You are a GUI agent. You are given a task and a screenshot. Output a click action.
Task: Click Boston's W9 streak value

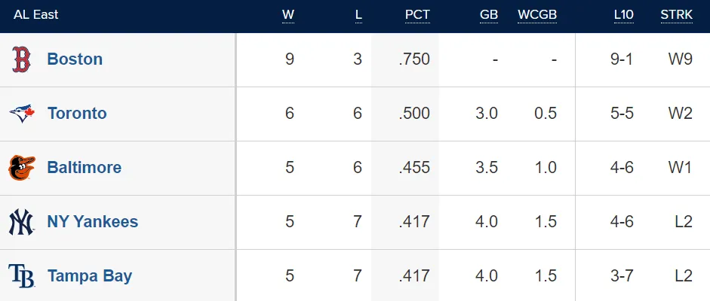click(x=680, y=59)
